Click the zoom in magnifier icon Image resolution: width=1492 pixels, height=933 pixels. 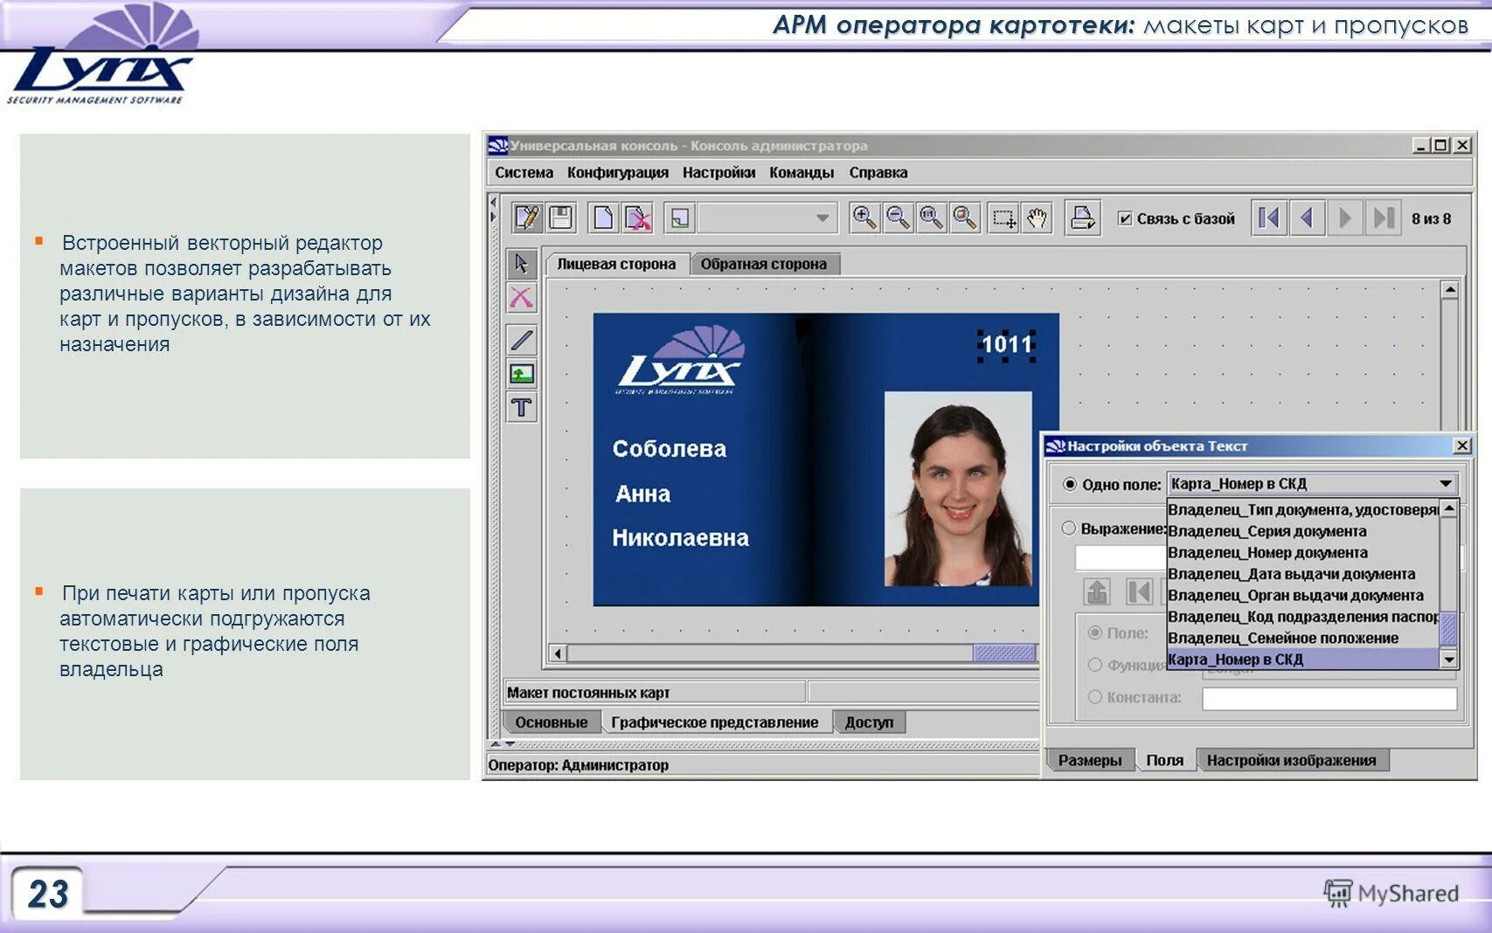click(x=864, y=218)
